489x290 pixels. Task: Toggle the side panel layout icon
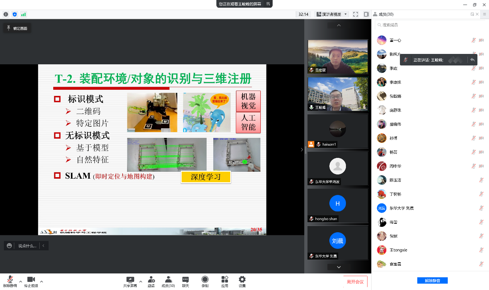[x=366, y=14]
